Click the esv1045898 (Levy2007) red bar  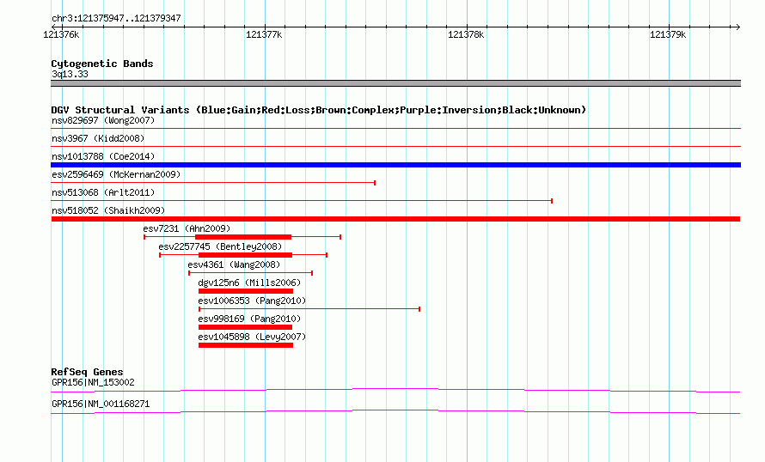(x=246, y=345)
